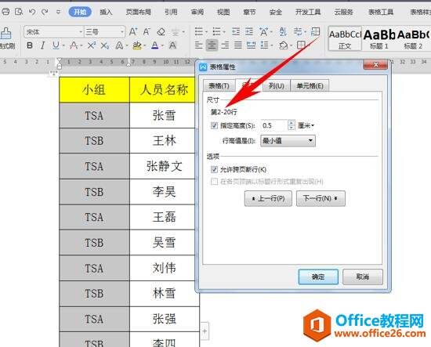This screenshot has height=347, width=431.
Task: Apply Superscript formatting
Action: [92, 45]
